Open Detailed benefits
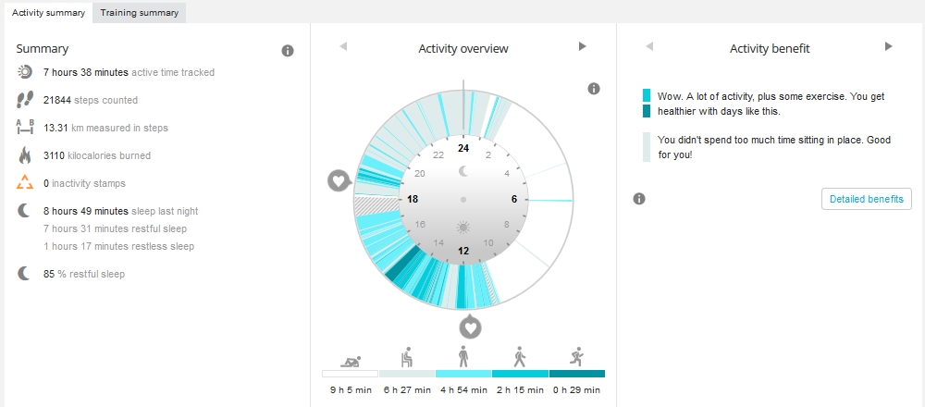 point(866,199)
